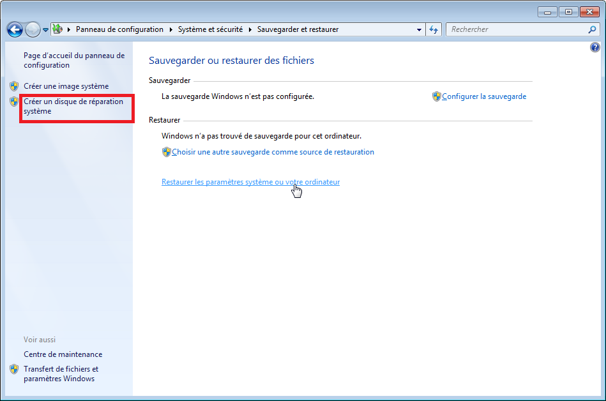
Task: Expand the chevron after Panneau de configuration
Action: (171, 29)
